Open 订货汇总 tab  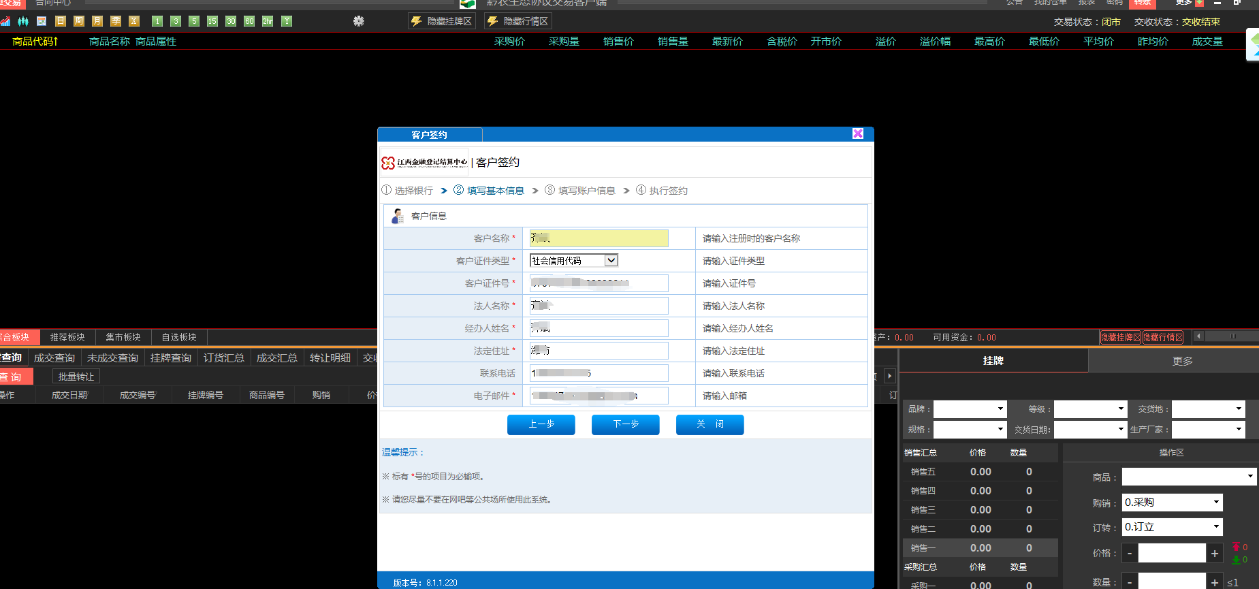[224, 357]
